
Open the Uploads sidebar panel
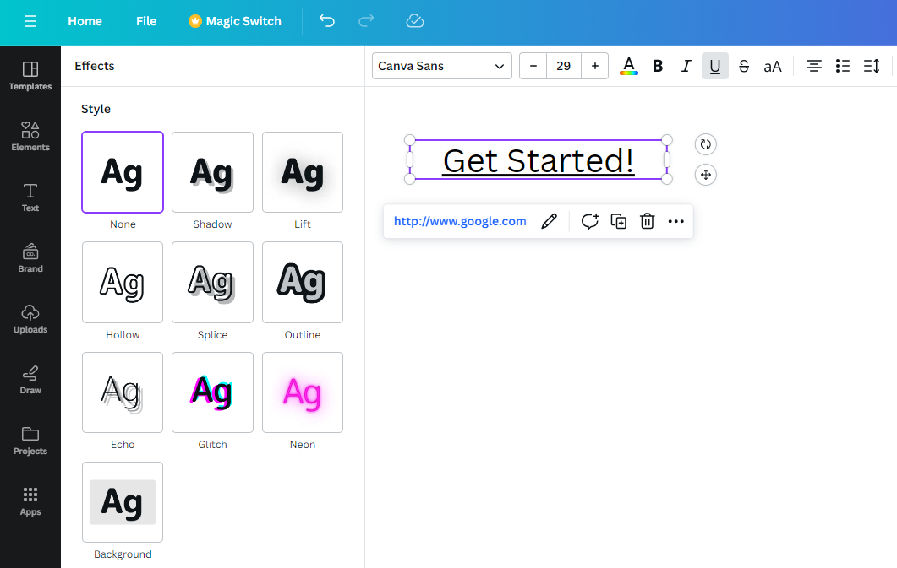[30, 319]
